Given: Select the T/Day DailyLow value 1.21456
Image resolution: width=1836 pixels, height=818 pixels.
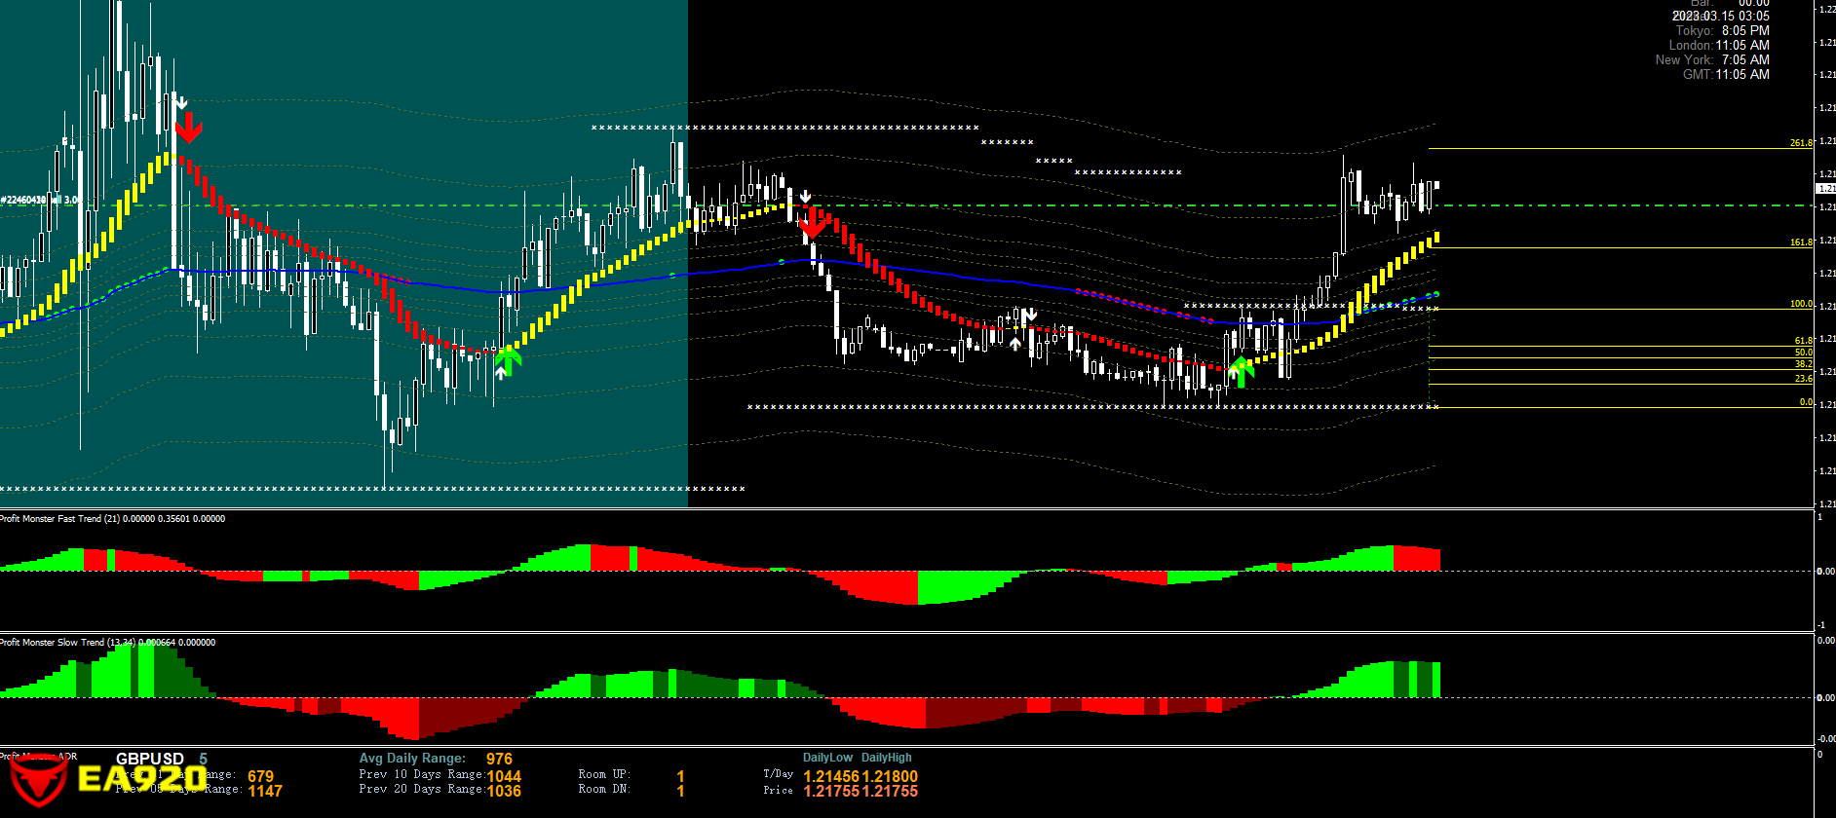Looking at the screenshot, I should tap(831, 776).
